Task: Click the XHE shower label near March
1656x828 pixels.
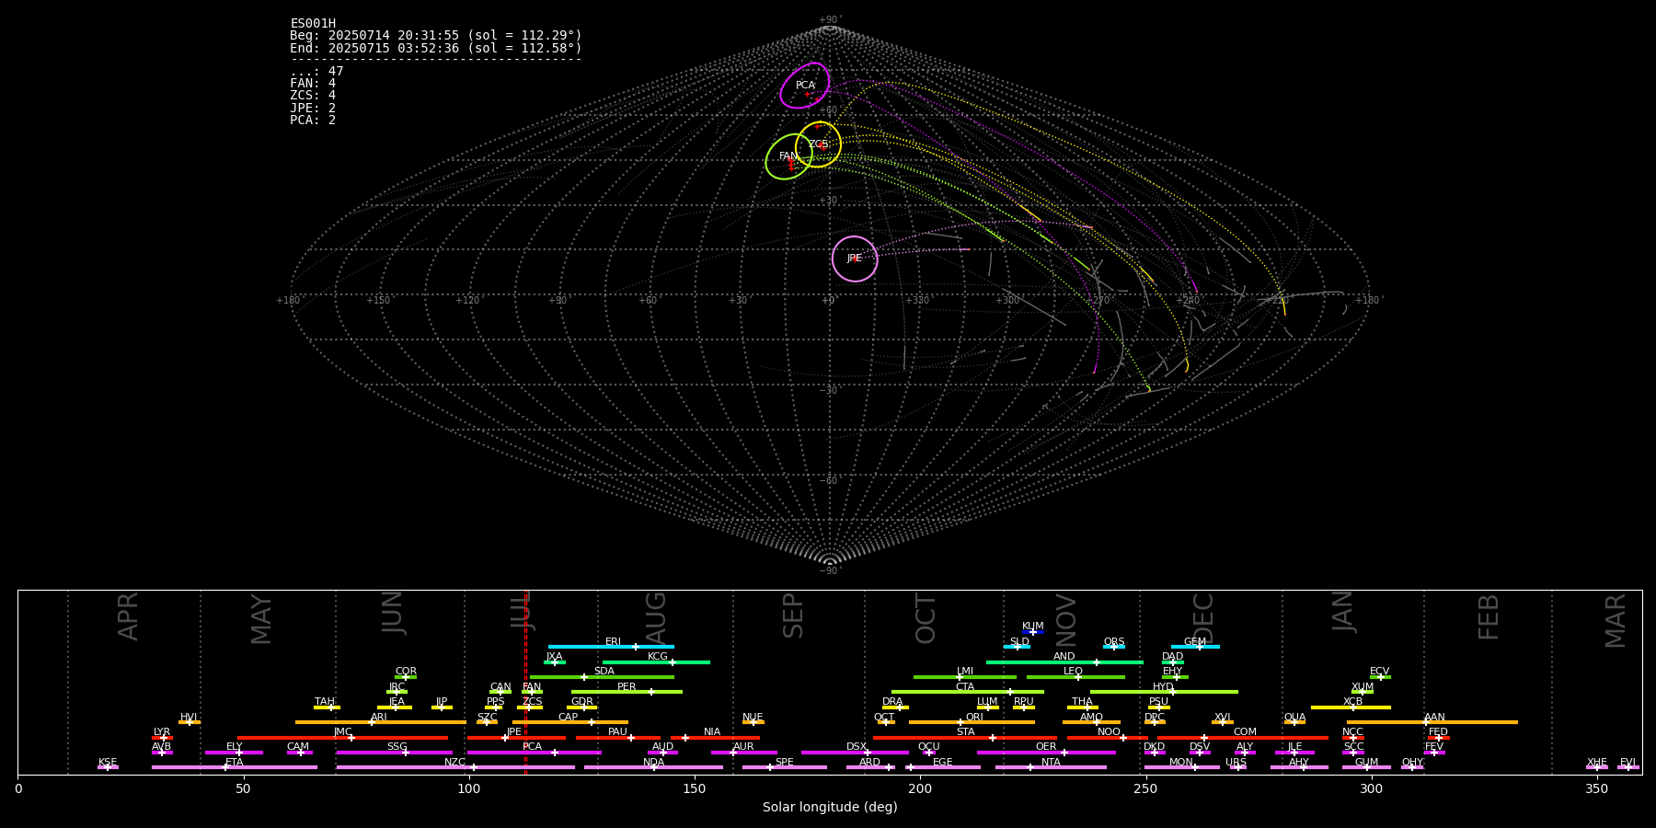Action: point(1596,762)
